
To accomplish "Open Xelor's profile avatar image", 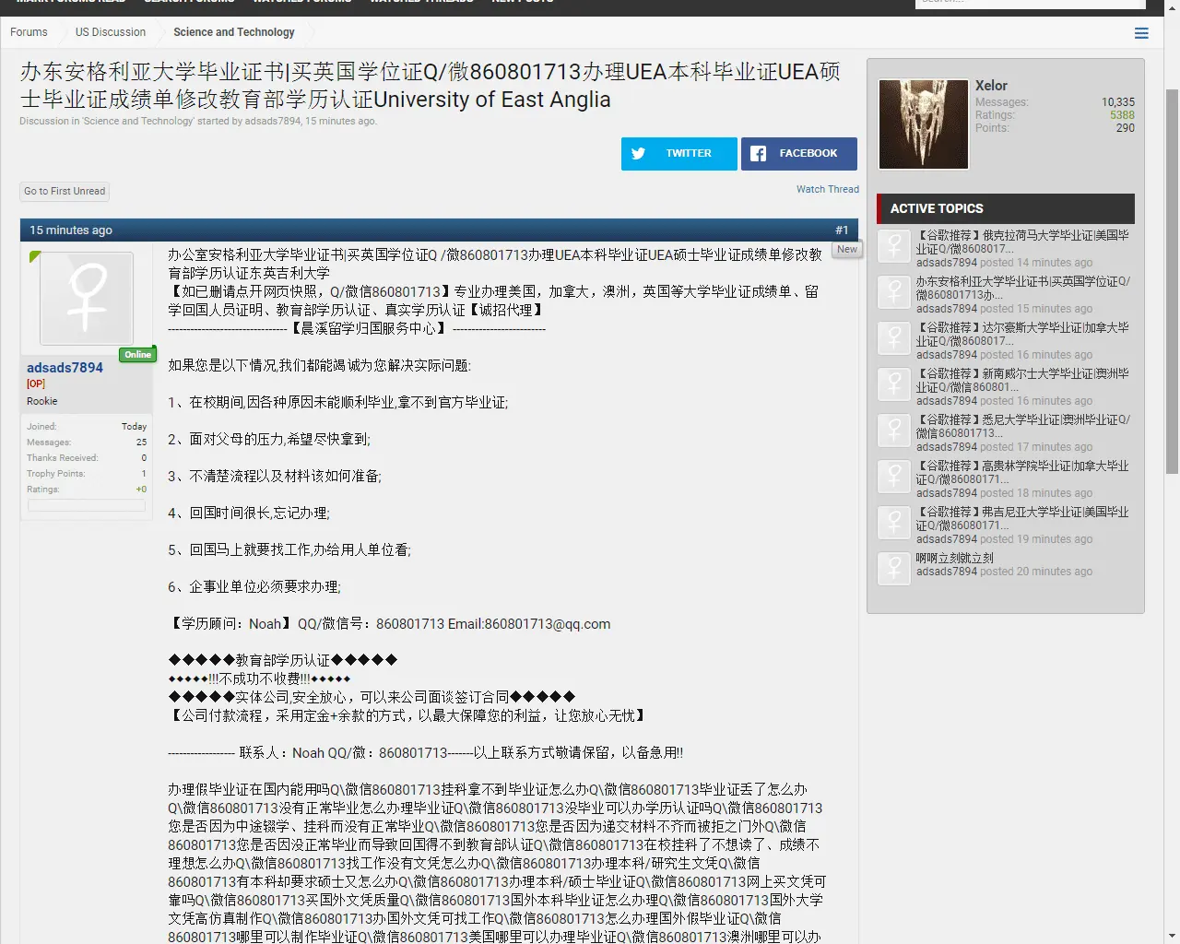I will (923, 124).
